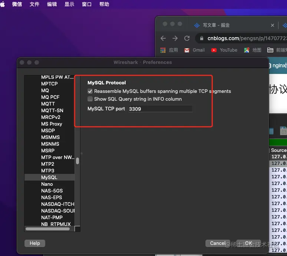Open the 地图 maps bookmark

click(x=253, y=50)
